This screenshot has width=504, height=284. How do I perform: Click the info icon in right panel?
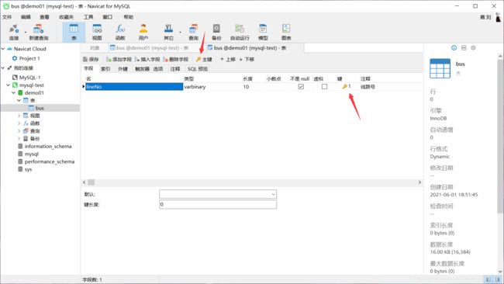[x=454, y=47]
